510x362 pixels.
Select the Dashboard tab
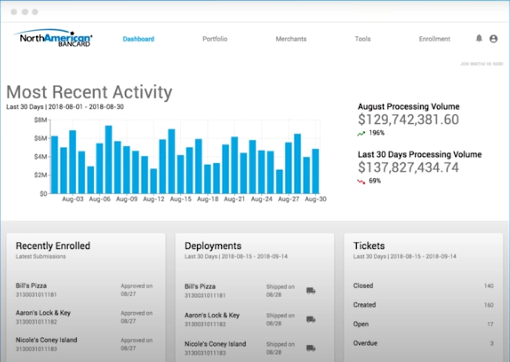point(138,39)
